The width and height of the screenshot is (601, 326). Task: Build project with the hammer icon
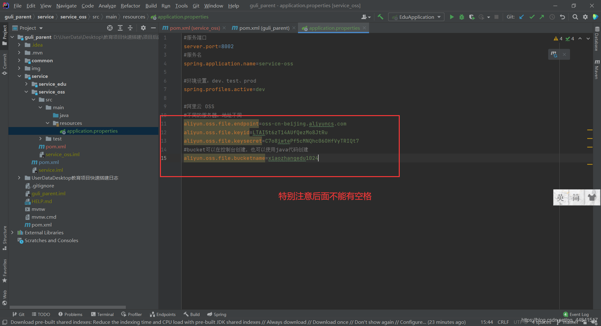[x=380, y=17]
